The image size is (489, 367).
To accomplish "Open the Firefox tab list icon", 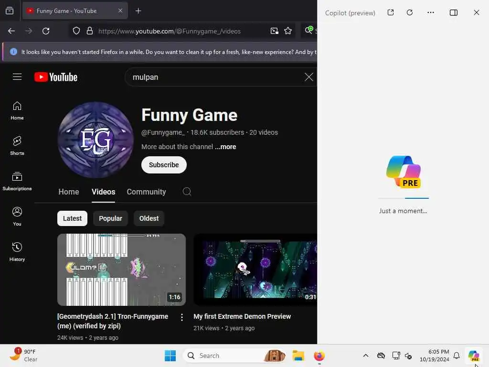I will pyautogui.click(x=10, y=11).
